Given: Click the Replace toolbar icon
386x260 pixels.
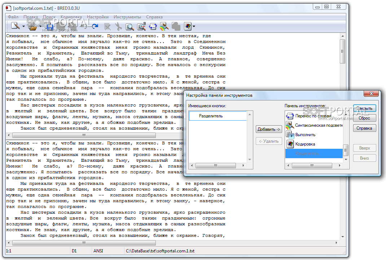Looking at the screenshot, I should 141,26.
